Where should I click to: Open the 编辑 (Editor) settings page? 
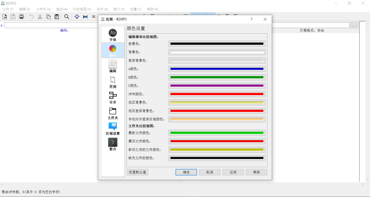point(113,66)
